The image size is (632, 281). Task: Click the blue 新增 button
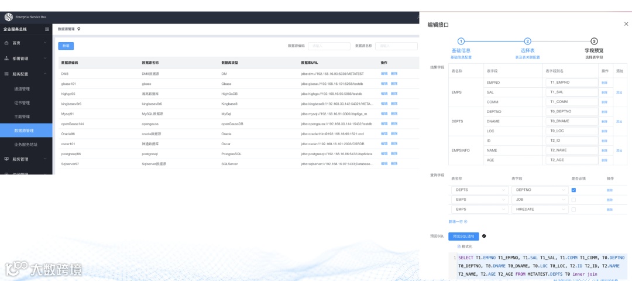66,46
